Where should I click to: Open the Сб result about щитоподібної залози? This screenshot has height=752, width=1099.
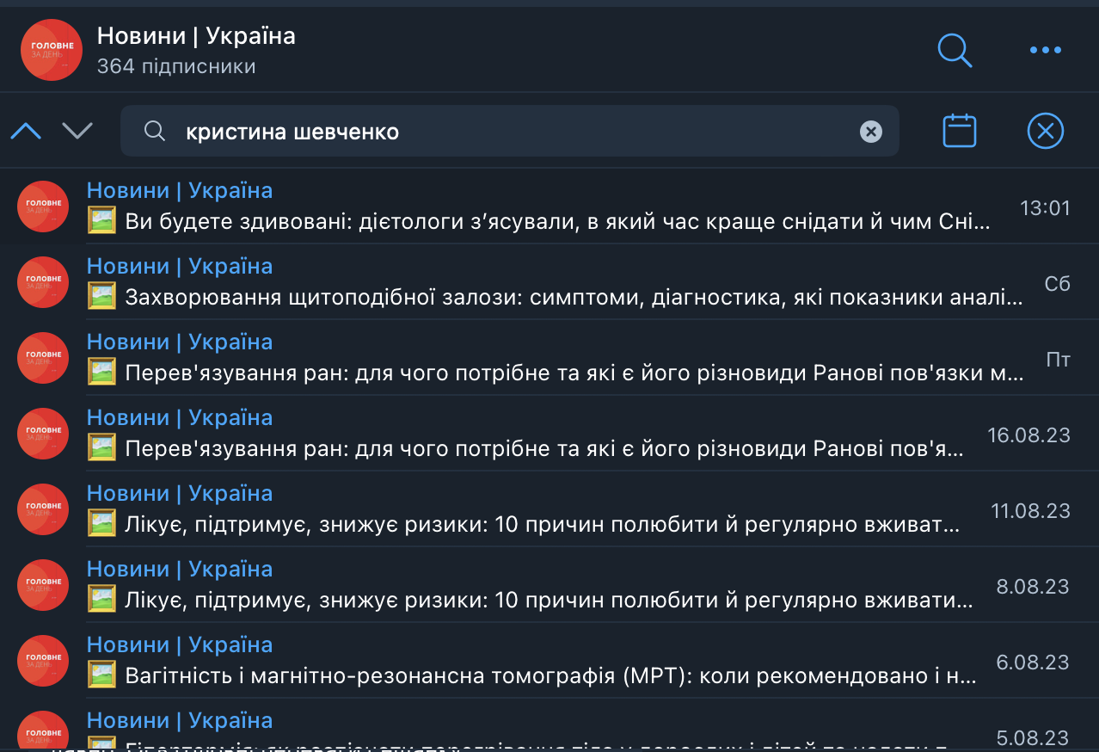point(549,282)
